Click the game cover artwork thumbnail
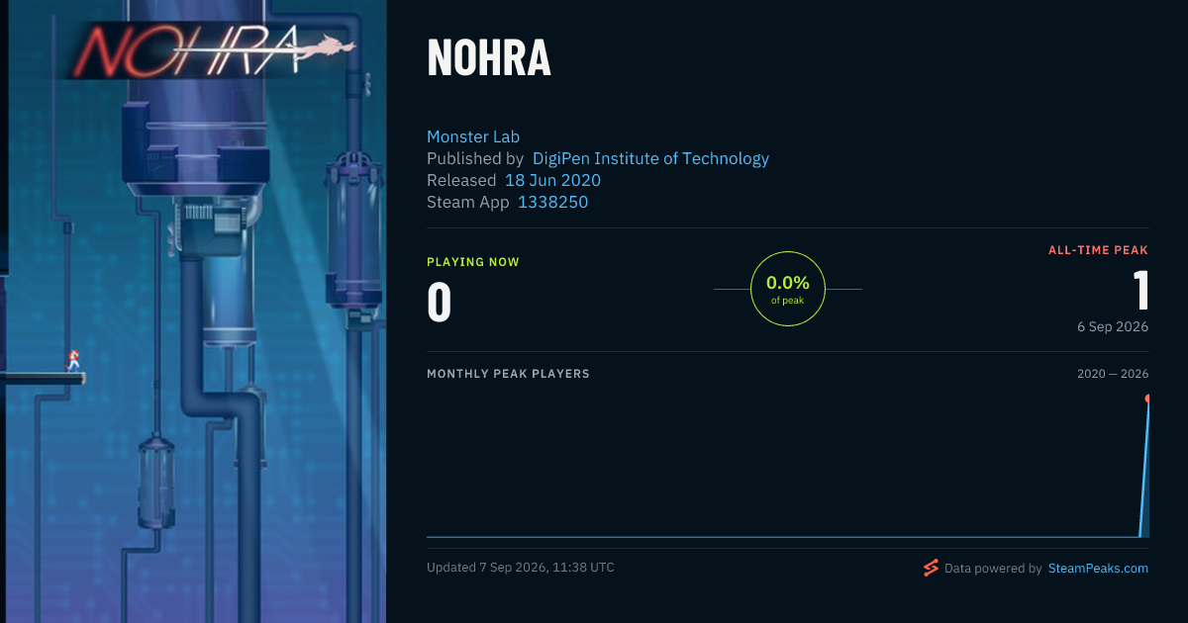Screen dimensions: 1188x623 click(x=193, y=311)
